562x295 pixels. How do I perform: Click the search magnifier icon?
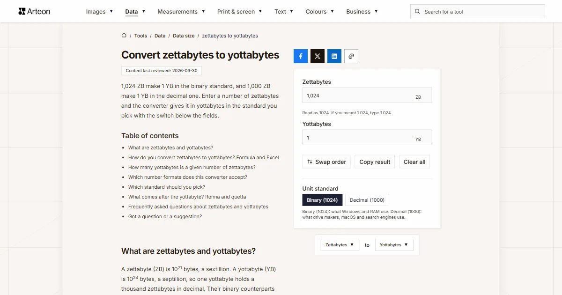(418, 12)
